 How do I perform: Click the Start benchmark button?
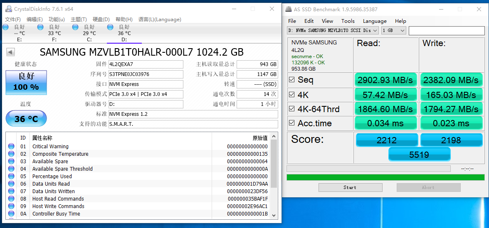350,188
